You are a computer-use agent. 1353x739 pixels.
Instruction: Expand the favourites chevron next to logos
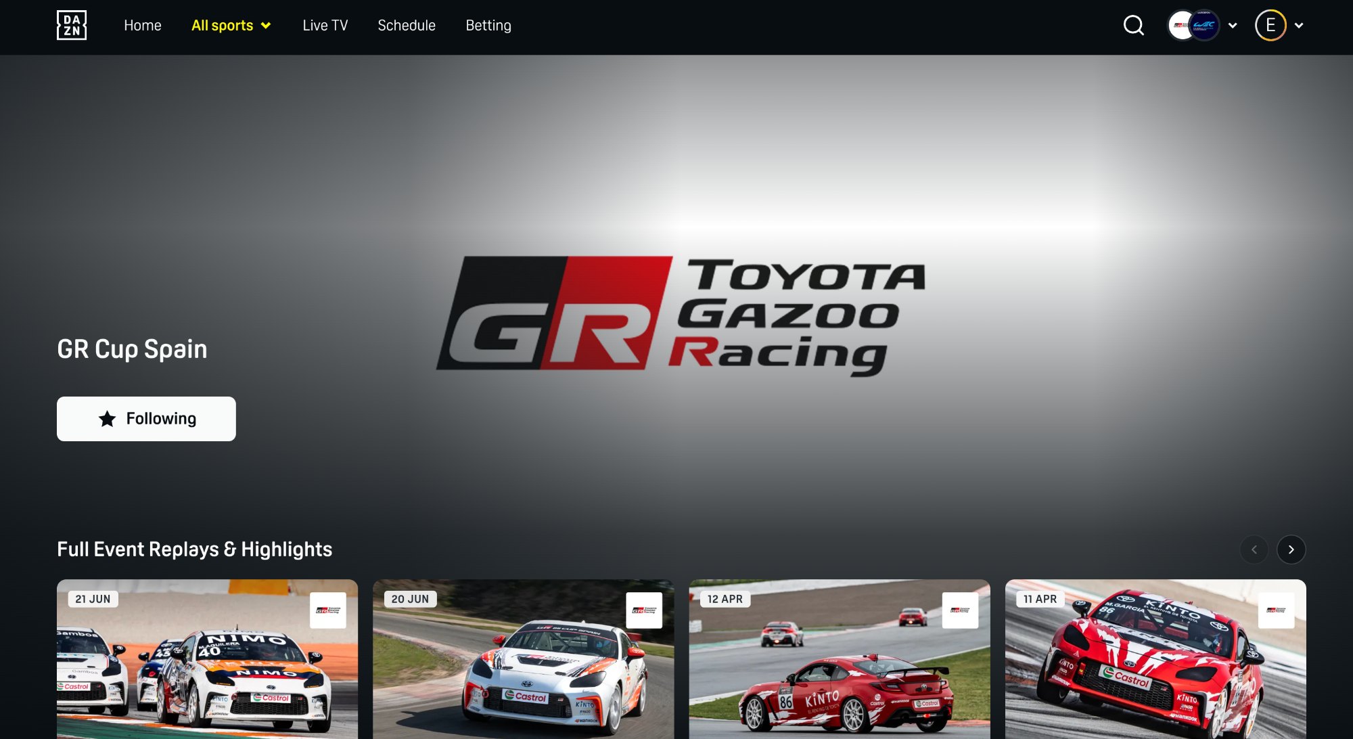point(1233,26)
